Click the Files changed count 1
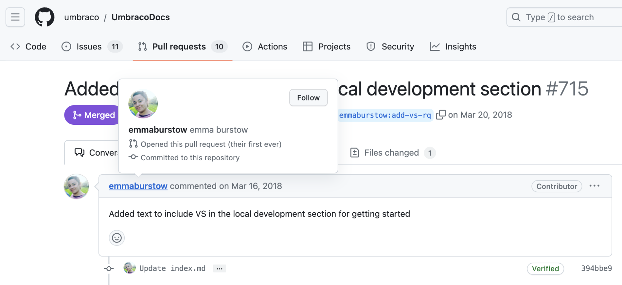622x285 pixels. [x=430, y=153]
